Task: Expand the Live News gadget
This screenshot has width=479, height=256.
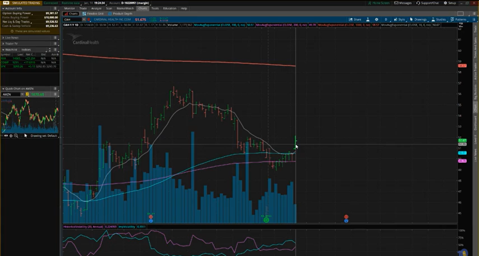Action: tap(3, 38)
